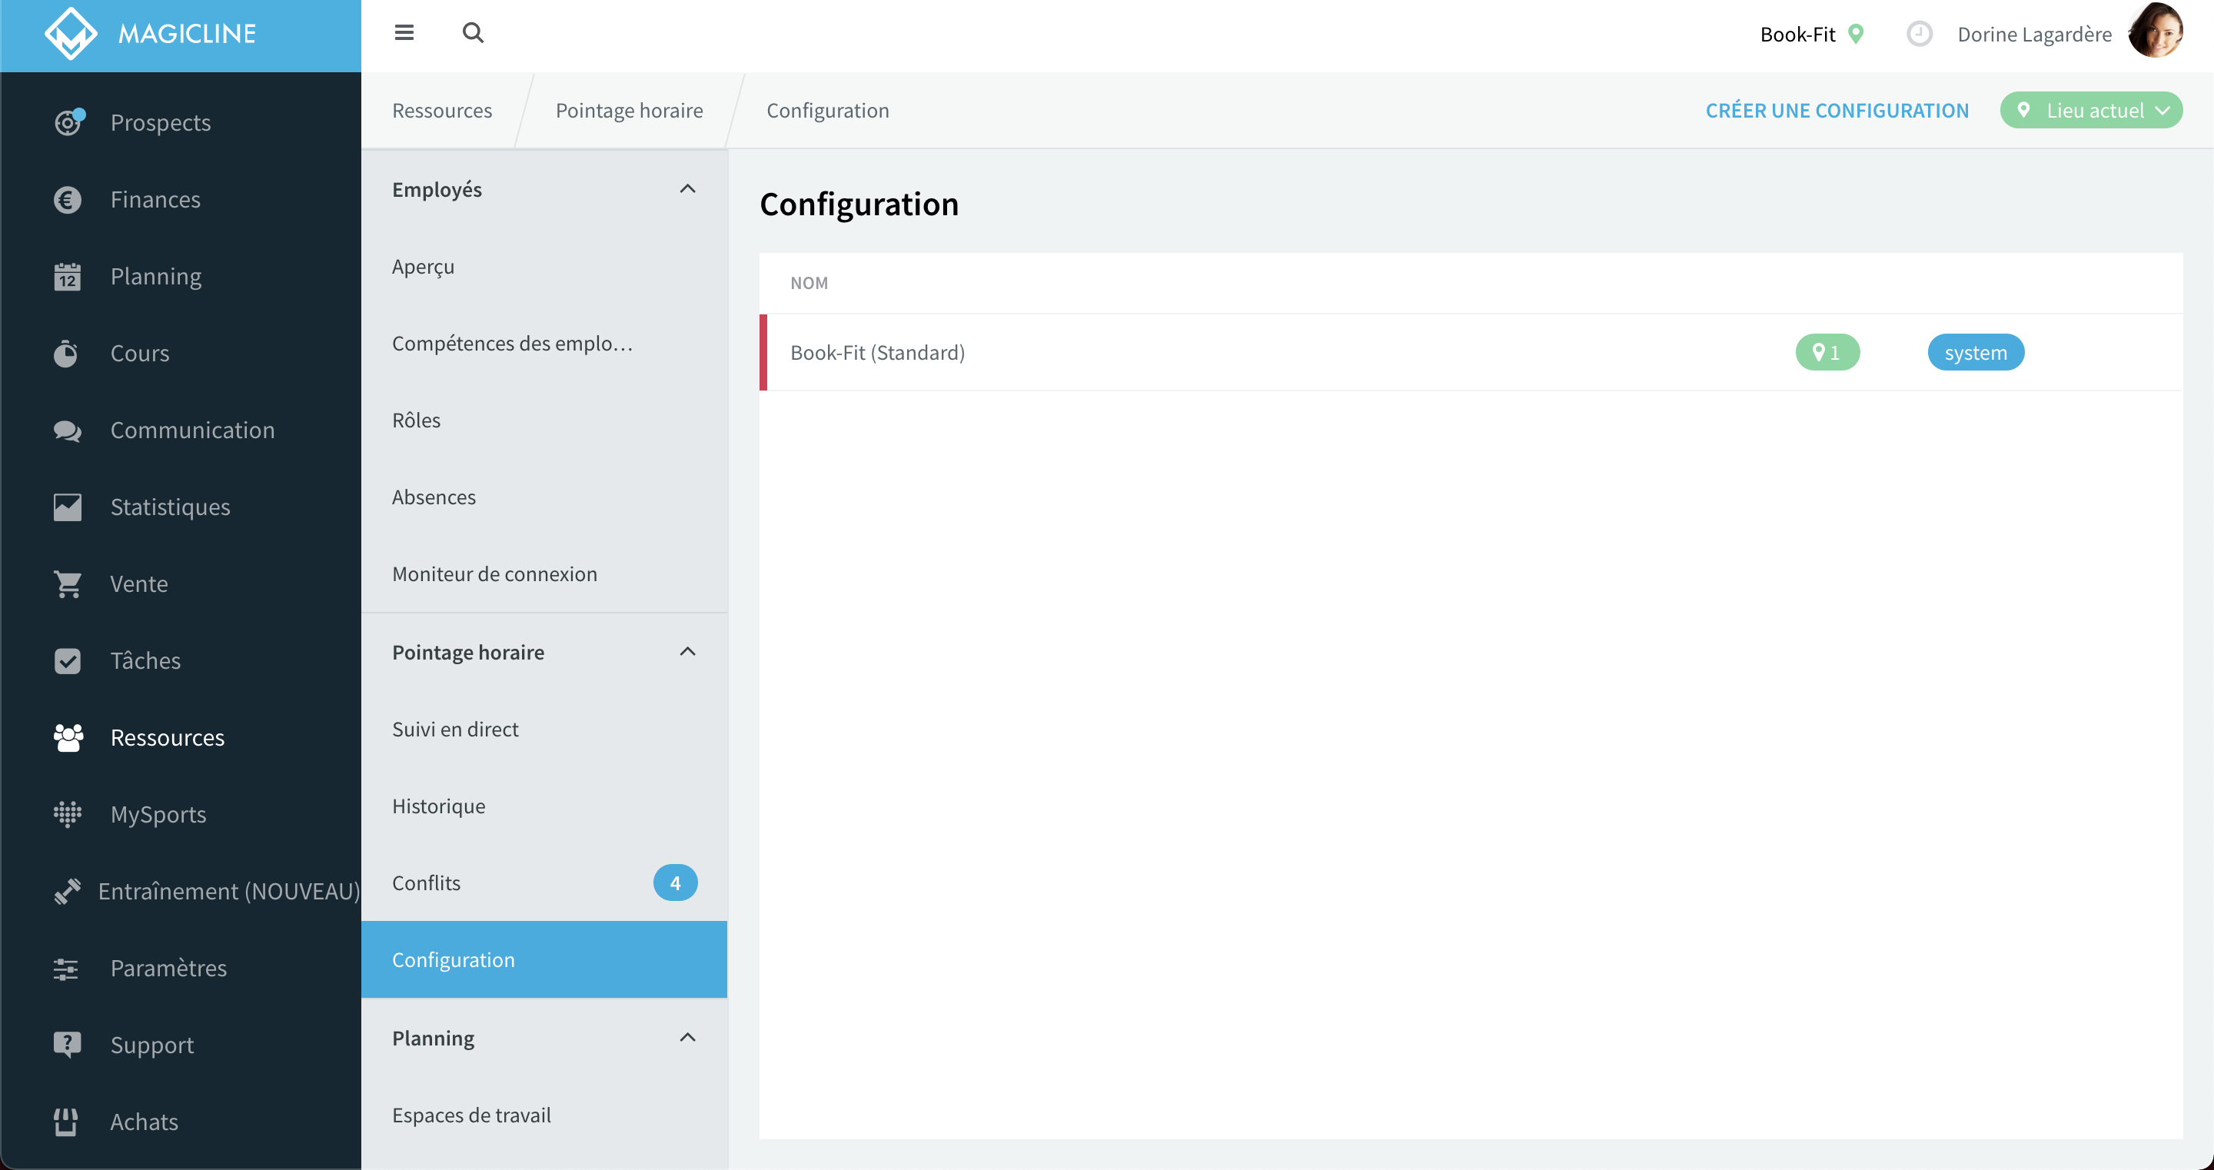Open the Lieu actuel dropdown
The width and height of the screenshot is (2214, 1170).
click(2091, 110)
